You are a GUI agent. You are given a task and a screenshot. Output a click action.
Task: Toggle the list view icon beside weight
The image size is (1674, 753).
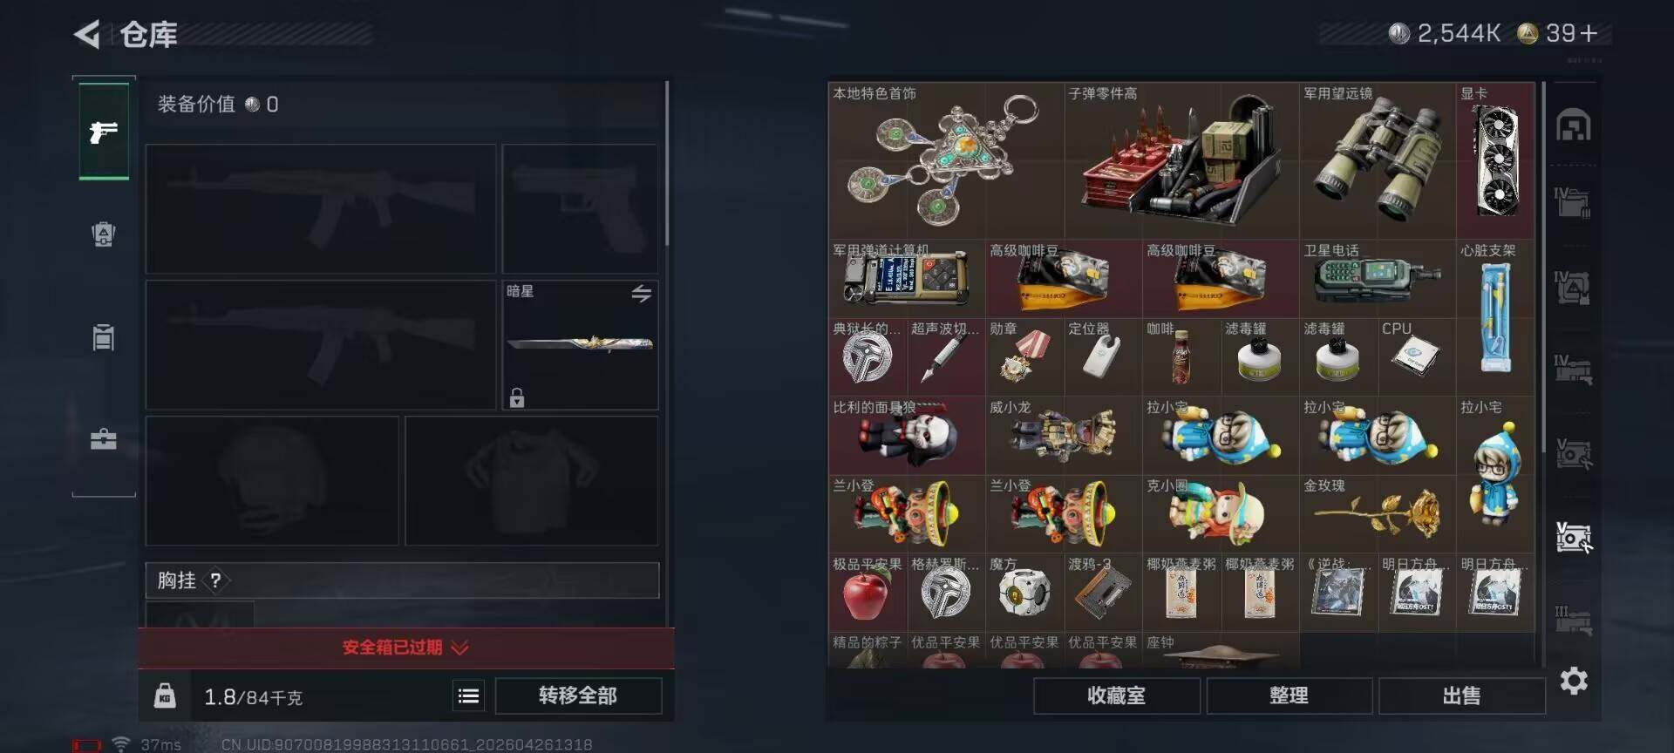468,695
